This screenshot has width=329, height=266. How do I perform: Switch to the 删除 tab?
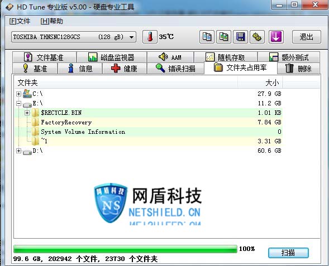tap(299, 68)
